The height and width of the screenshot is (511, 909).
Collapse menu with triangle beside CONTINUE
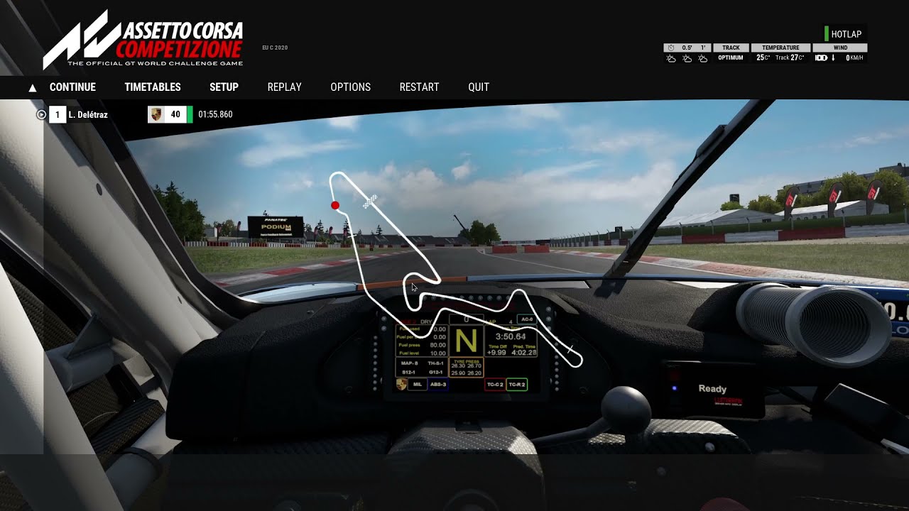point(33,88)
